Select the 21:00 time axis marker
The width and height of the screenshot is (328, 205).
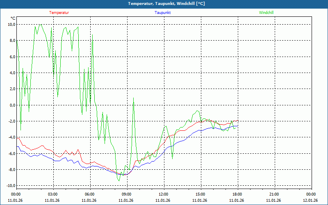(274, 194)
